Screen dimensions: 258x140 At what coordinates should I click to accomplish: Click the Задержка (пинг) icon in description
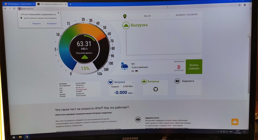click(x=138, y=119)
